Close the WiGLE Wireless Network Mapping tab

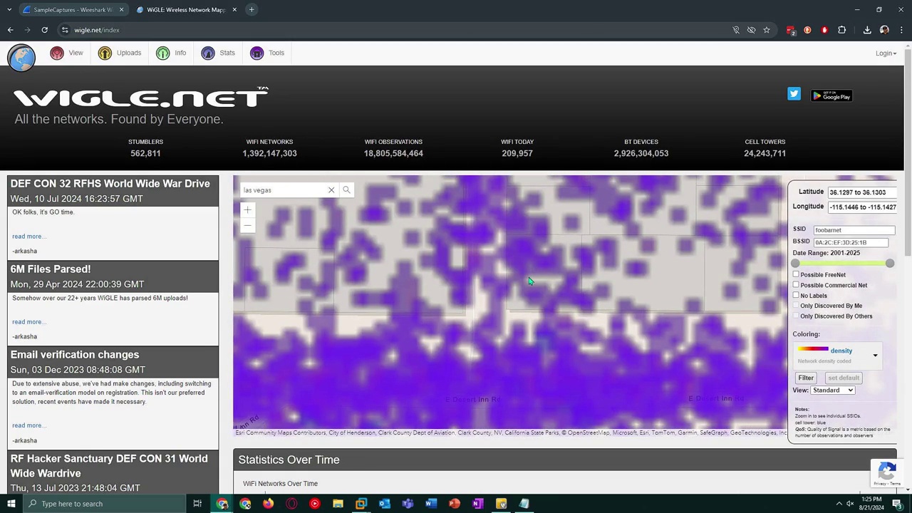tap(235, 10)
